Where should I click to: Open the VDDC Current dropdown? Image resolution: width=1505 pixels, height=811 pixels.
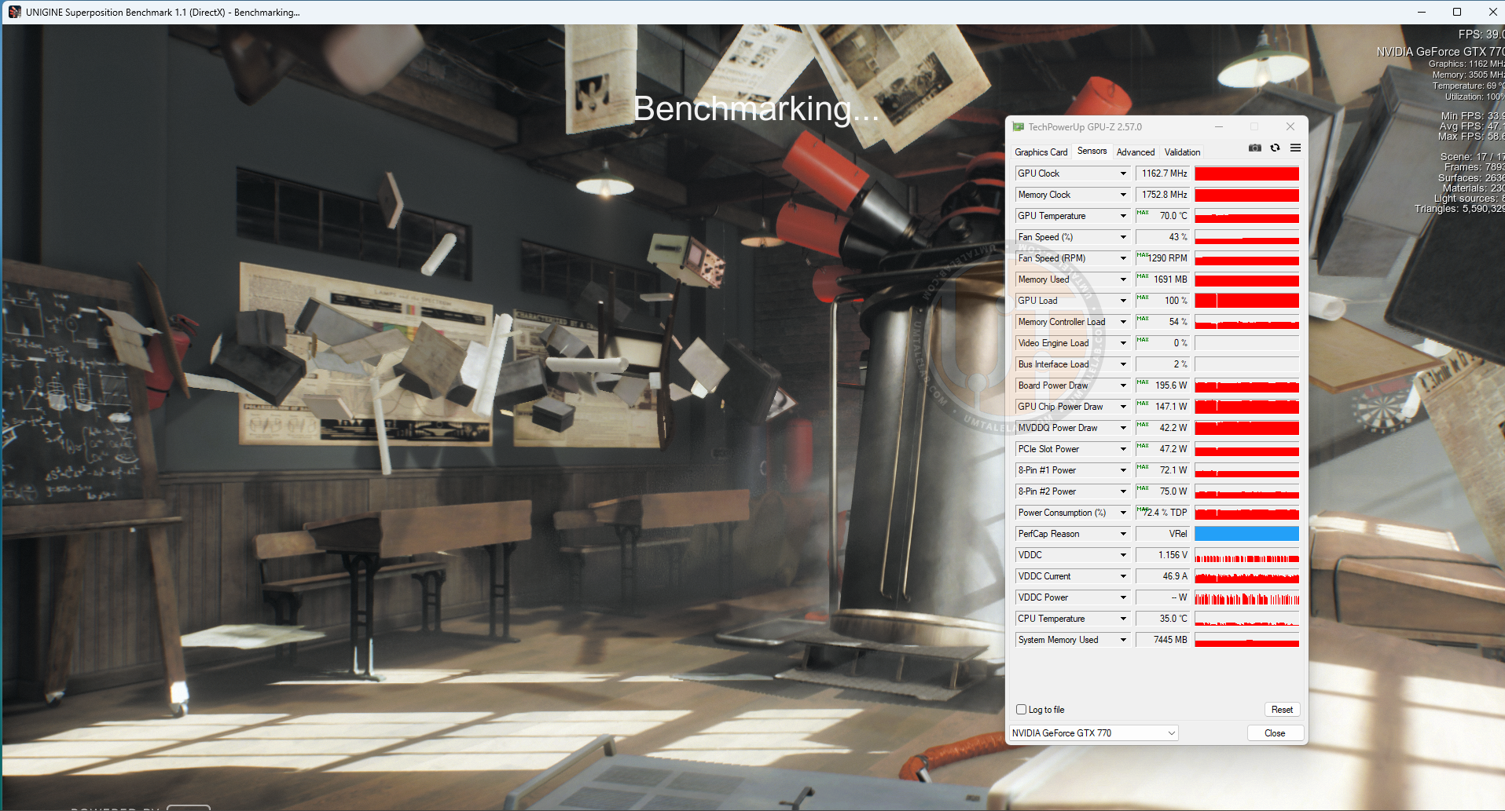click(1123, 576)
